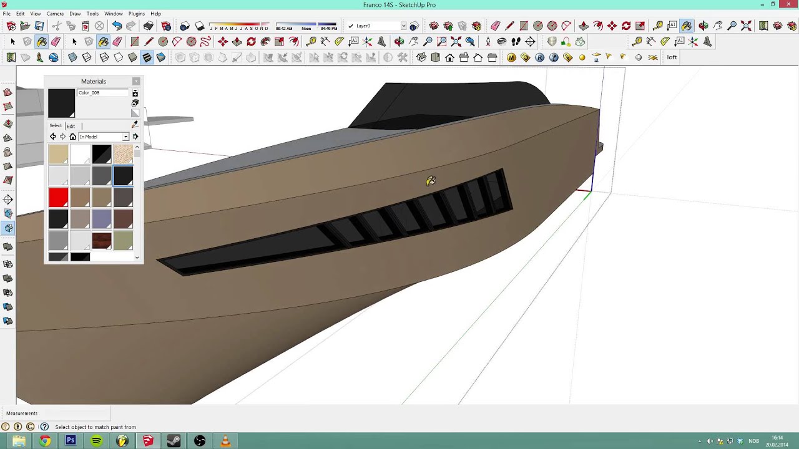This screenshot has height=449, width=799.
Task: Open the Layer0 layer dropdown
Action: [x=403, y=26]
